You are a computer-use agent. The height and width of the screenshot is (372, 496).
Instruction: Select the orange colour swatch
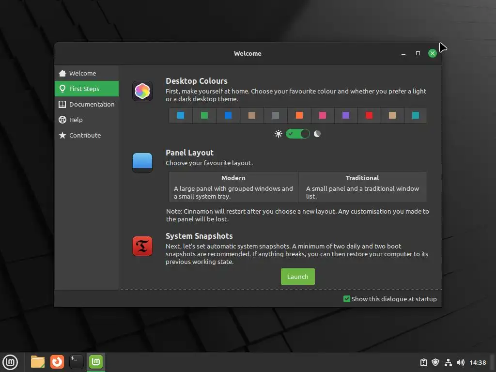299,115
